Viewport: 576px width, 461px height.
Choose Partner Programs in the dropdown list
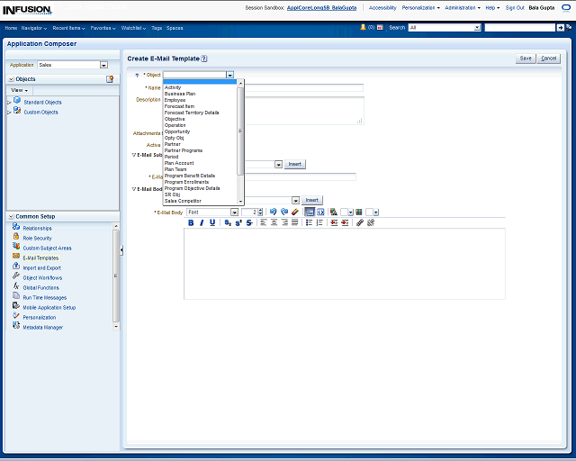click(x=183, y=150)
